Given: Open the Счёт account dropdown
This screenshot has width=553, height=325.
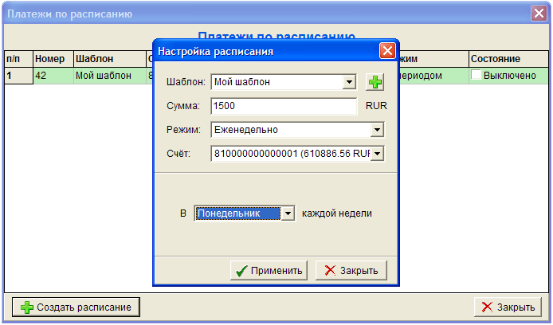Looking at the screenshot, I should [x=378, y=154].
